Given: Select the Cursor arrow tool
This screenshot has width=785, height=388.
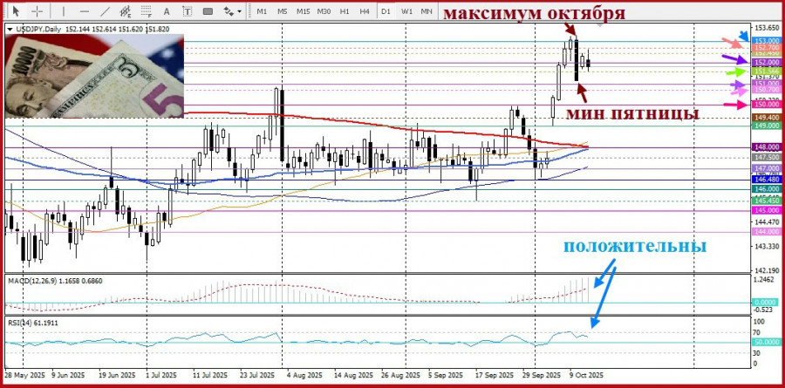Looking at the screenshot, I should [x=17, y=10].
